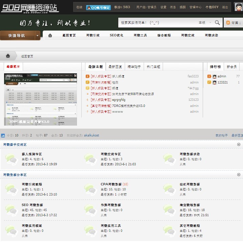Switch to the 新会员 tab
Viewport: 243px width, 242px height.
point(231,67)
